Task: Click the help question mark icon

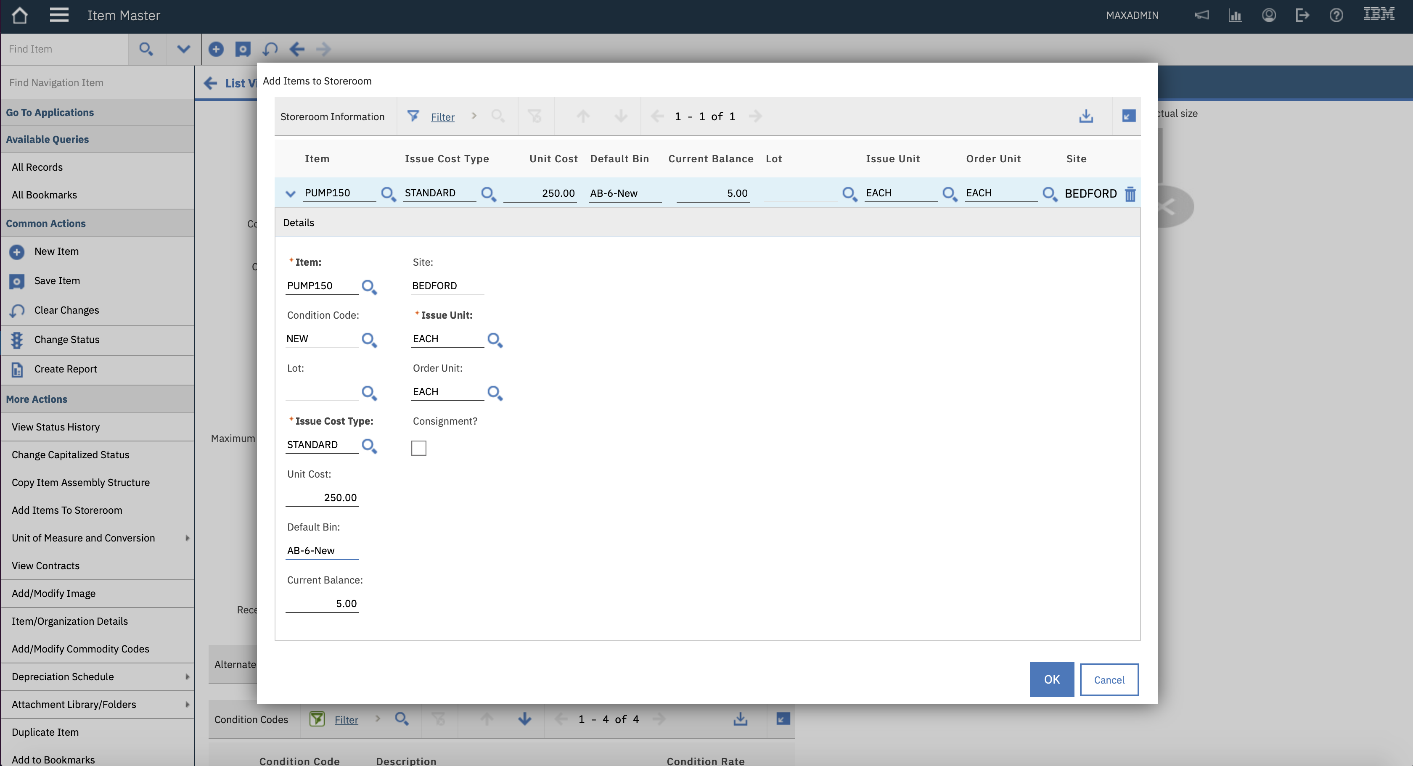Action: 1336,16
